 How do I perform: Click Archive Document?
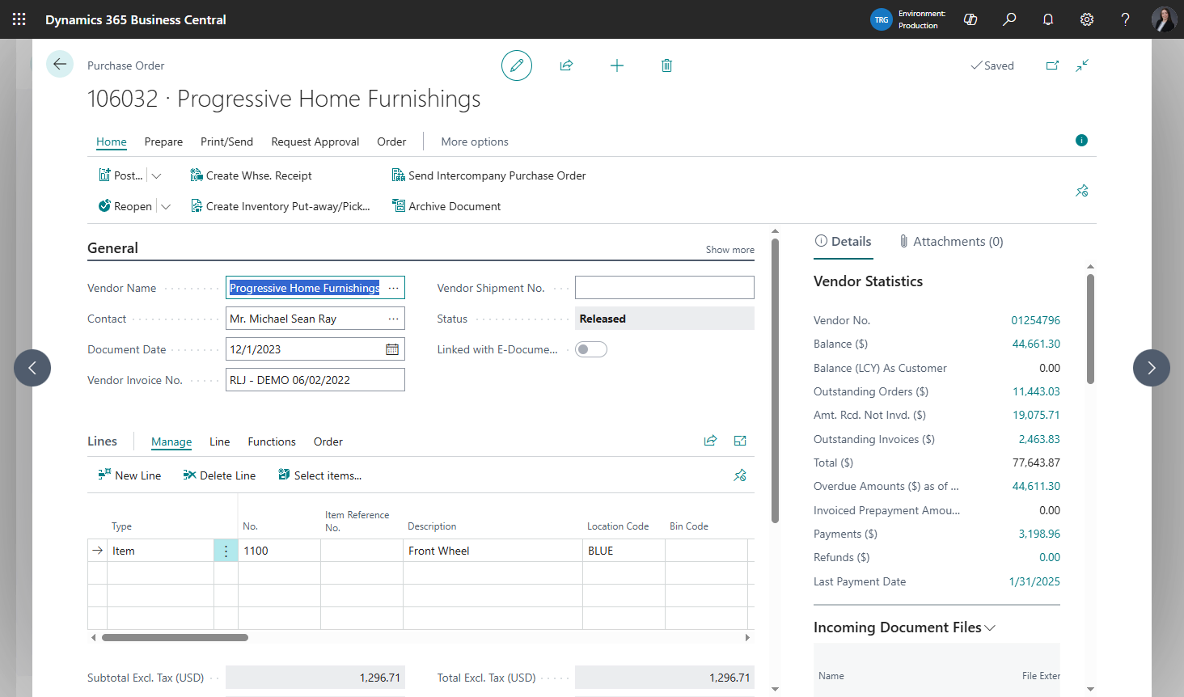pos(446,206)
